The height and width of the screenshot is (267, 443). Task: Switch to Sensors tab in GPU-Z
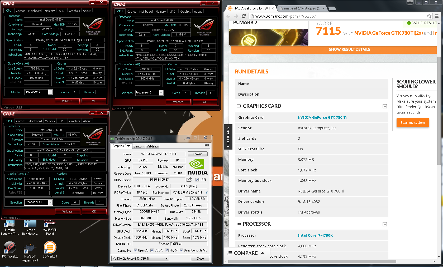[x=139, y=146]
